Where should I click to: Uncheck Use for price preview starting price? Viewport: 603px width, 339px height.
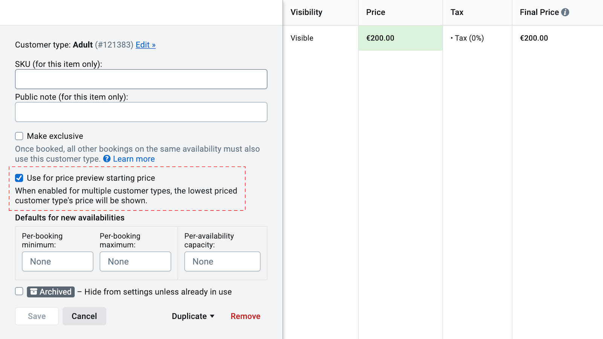(x=19, y=178)
